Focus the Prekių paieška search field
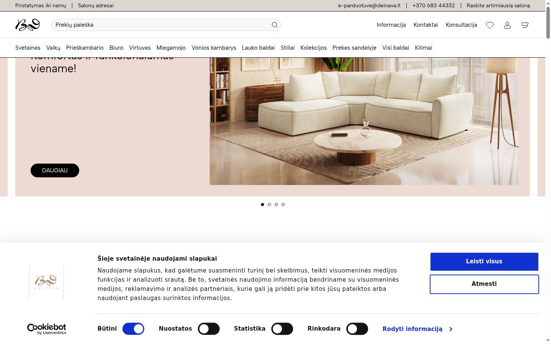This screenshot has width=551, height=344. click(166, 25)
